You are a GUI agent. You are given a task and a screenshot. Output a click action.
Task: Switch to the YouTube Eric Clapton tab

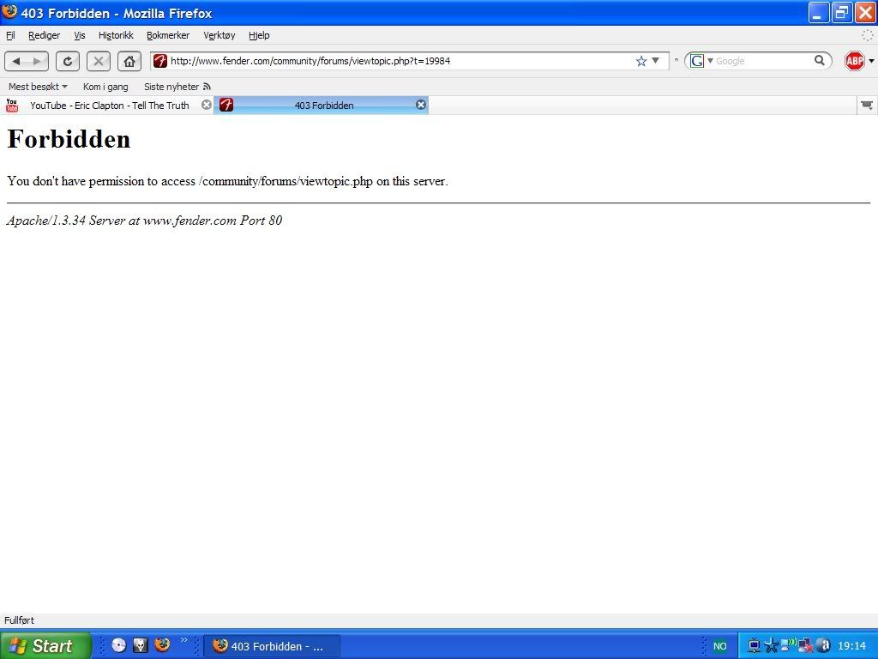(109, 106)
